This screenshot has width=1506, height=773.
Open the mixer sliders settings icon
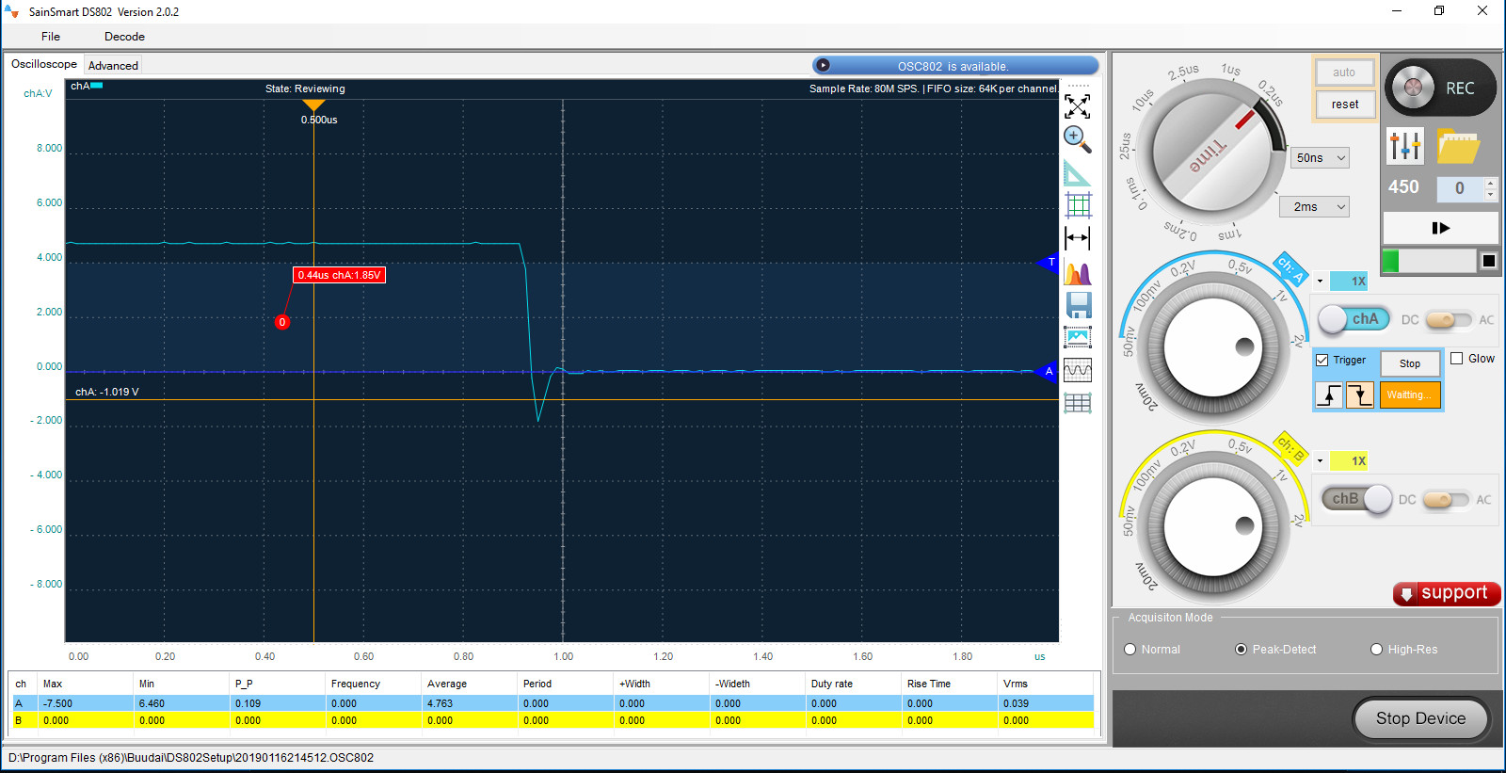click(1405, 146)
